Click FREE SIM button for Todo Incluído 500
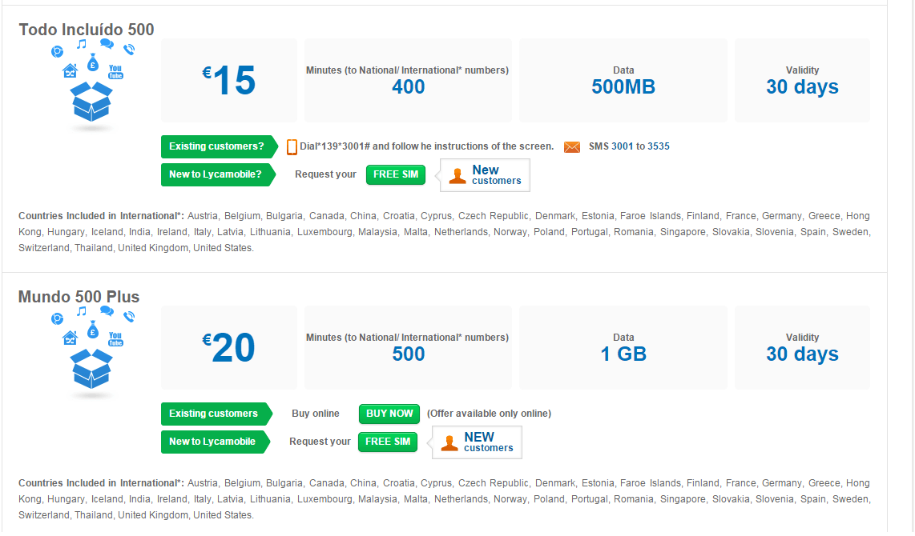 pyautogui.click(x=396, y=174)
